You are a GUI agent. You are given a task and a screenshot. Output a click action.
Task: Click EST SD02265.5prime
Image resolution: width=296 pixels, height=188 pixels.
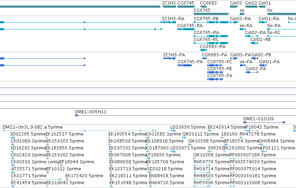13,138
